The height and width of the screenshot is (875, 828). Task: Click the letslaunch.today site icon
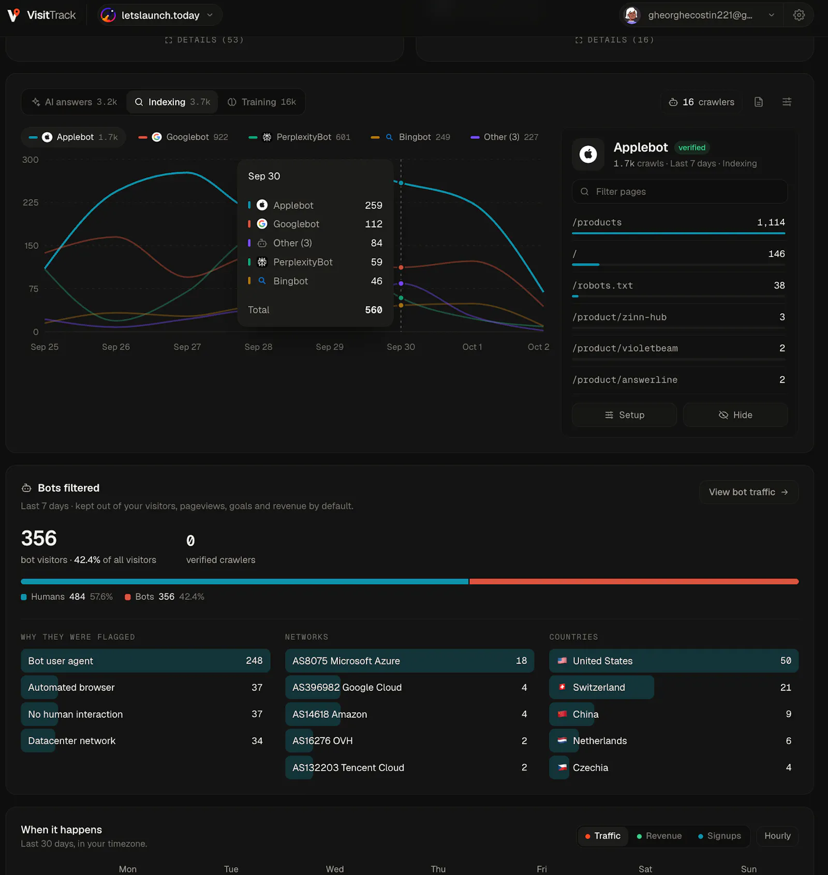coord(108,15)
